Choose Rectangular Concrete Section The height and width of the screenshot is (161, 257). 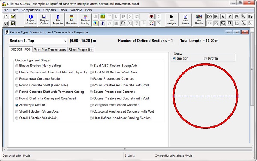coord(39,79)
